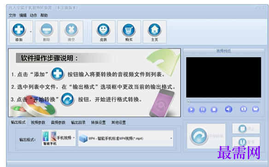Minimize the converter window
Screen dimensions: 269x167
tap(258, 8)
